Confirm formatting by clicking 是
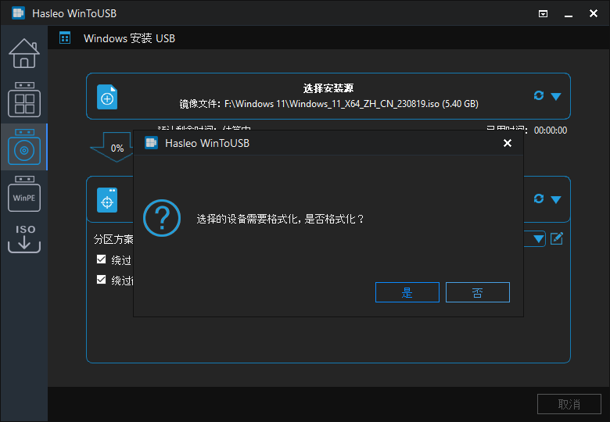 click(x=407, y=292)
